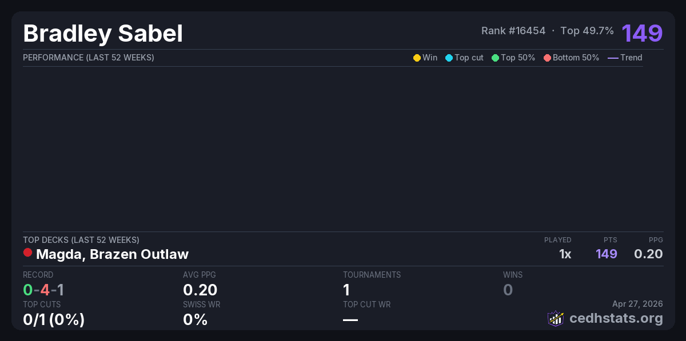
Task: Click the Top 49.7% percentile label
Action: 587,31
